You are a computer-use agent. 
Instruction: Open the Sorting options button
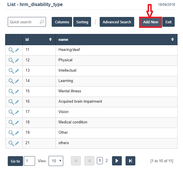(82, 22)
